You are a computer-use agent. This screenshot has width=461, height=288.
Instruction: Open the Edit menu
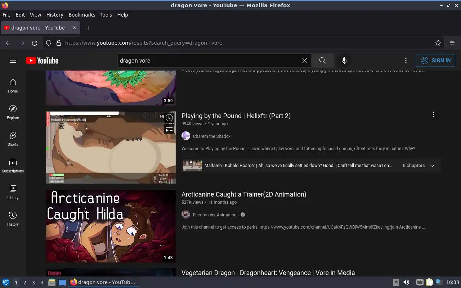20,15
